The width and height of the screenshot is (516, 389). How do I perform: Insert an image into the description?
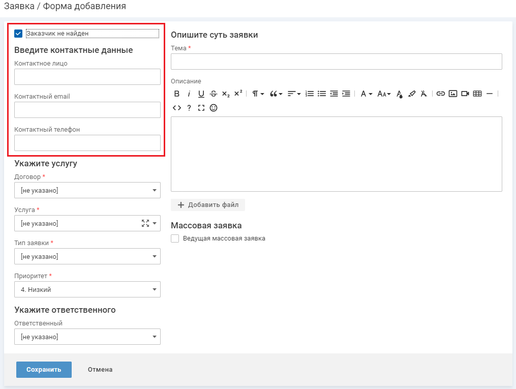click(453, 94)
